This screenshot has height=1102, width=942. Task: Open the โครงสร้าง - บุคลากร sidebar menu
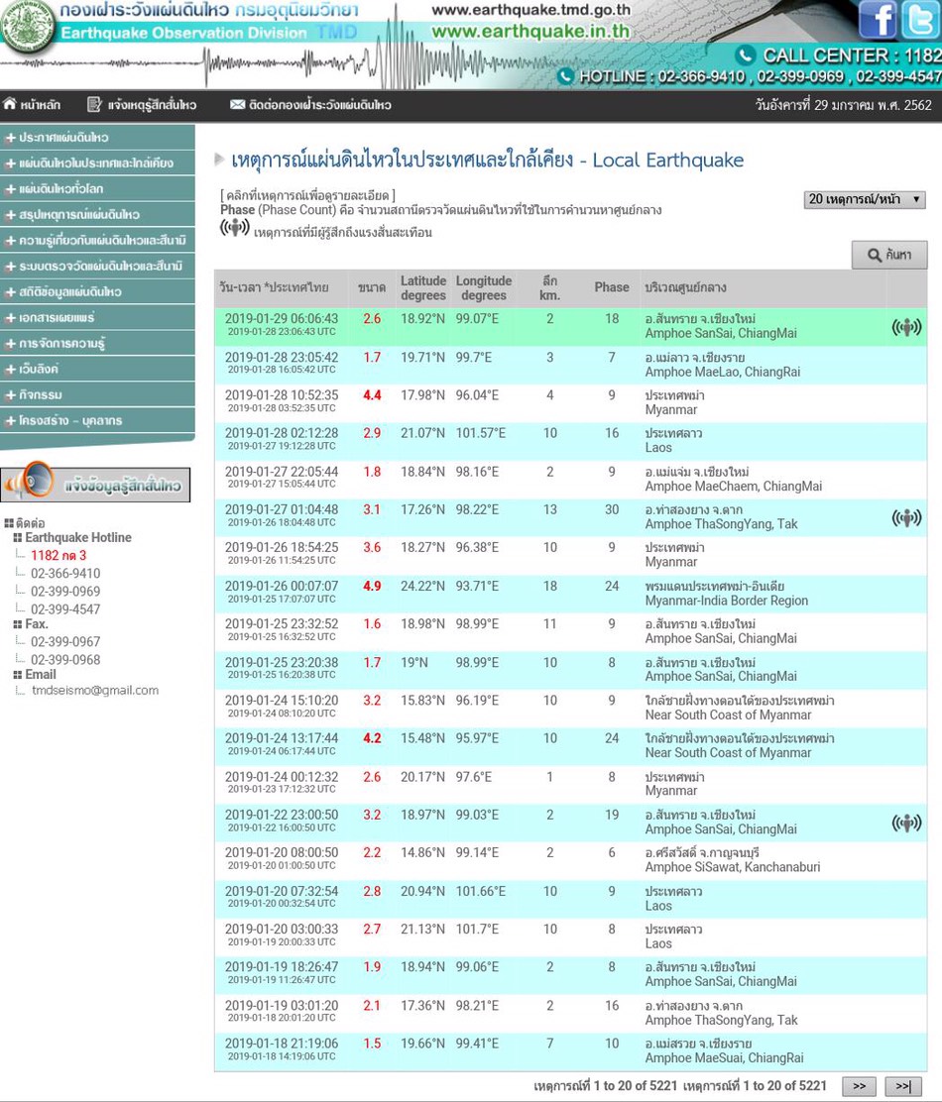tap(98, 420)
